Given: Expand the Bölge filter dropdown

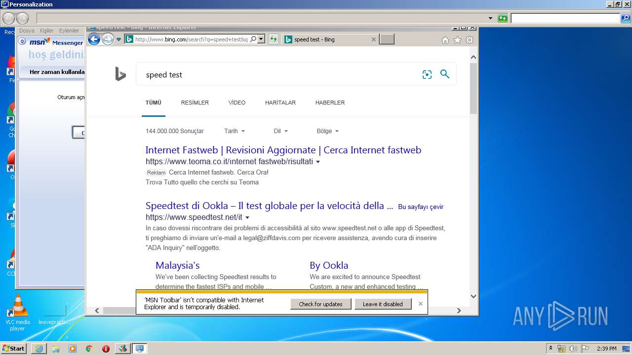Looking at the screenshot, I should point(327,131).
